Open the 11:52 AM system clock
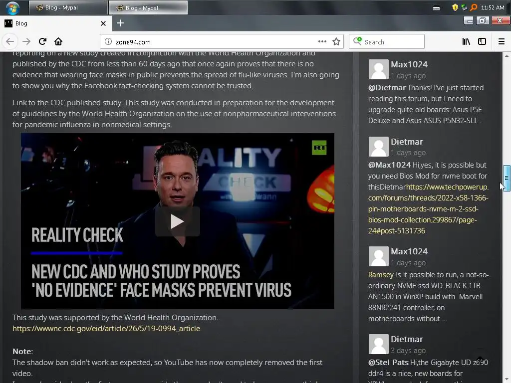Image resolution: width=511 pixels, height=383 pixels. [x=493, y=7]
